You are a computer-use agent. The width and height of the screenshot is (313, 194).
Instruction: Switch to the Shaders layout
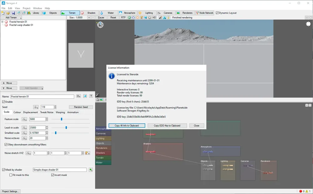(x=89, y=13)
